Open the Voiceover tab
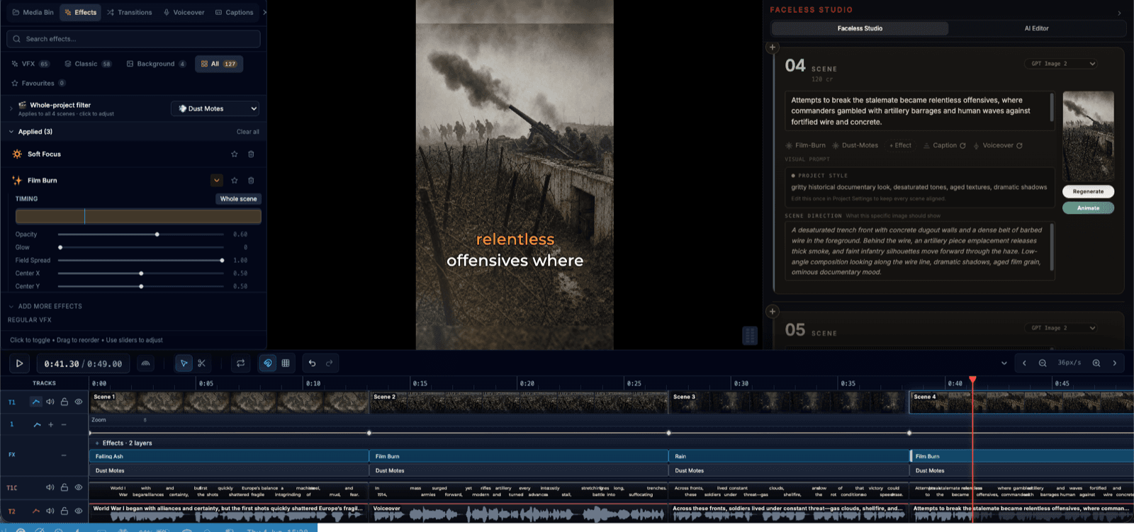 point(184,12)
